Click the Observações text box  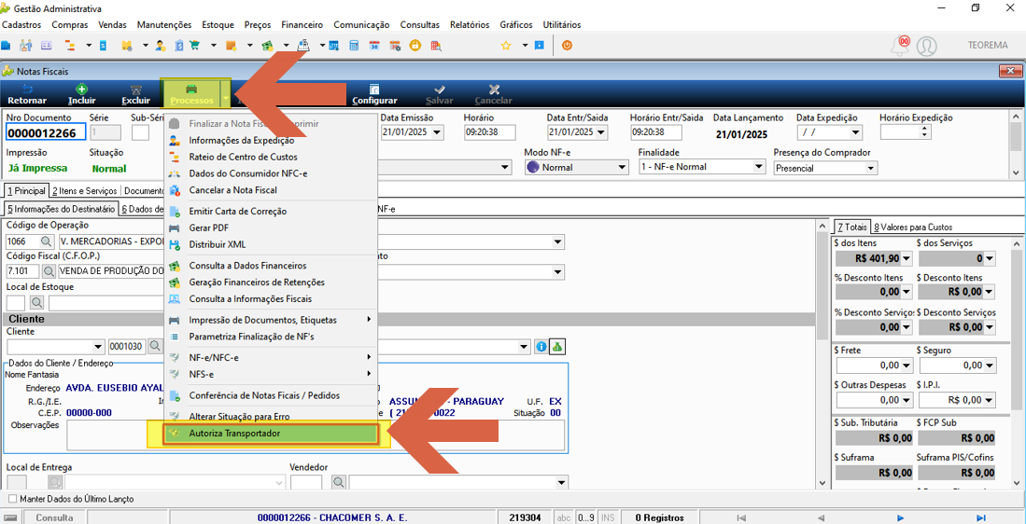click(316, 435)
